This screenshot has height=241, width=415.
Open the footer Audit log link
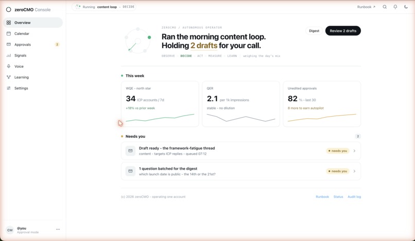(x=354, y=197)
